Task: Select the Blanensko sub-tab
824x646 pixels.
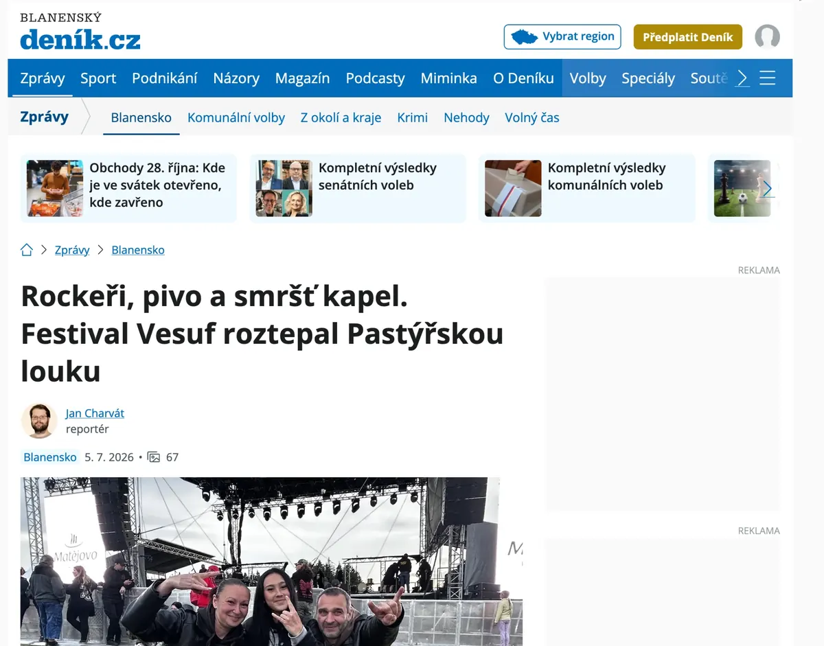Action: pyautogui.click(x=141, y=117)
